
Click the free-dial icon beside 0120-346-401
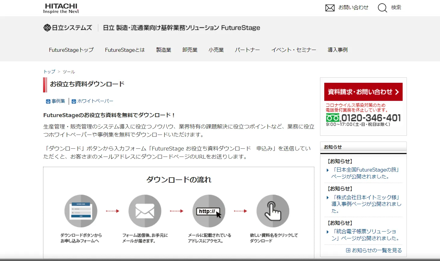tap(333, 118)
